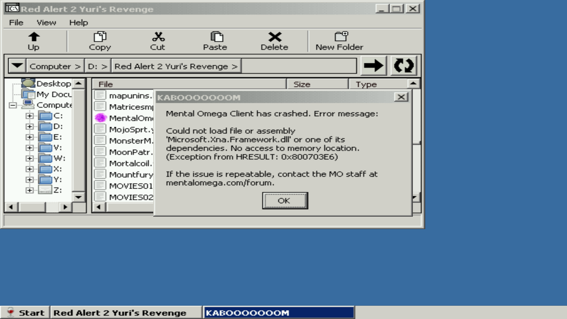Dismiss the crash dialog with OK
Screen dimensions: 567x319
(285, 200)
